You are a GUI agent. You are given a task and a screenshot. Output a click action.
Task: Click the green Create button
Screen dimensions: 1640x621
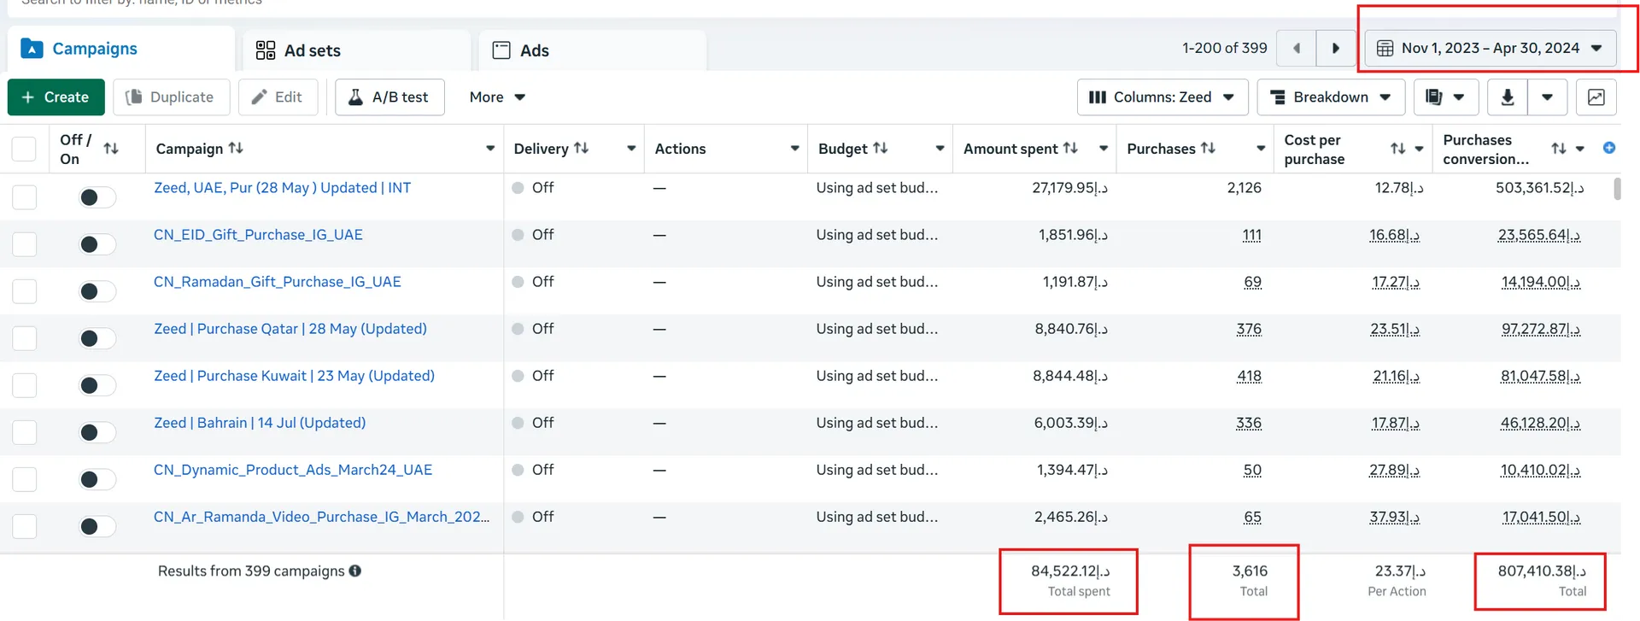(56, 97)
